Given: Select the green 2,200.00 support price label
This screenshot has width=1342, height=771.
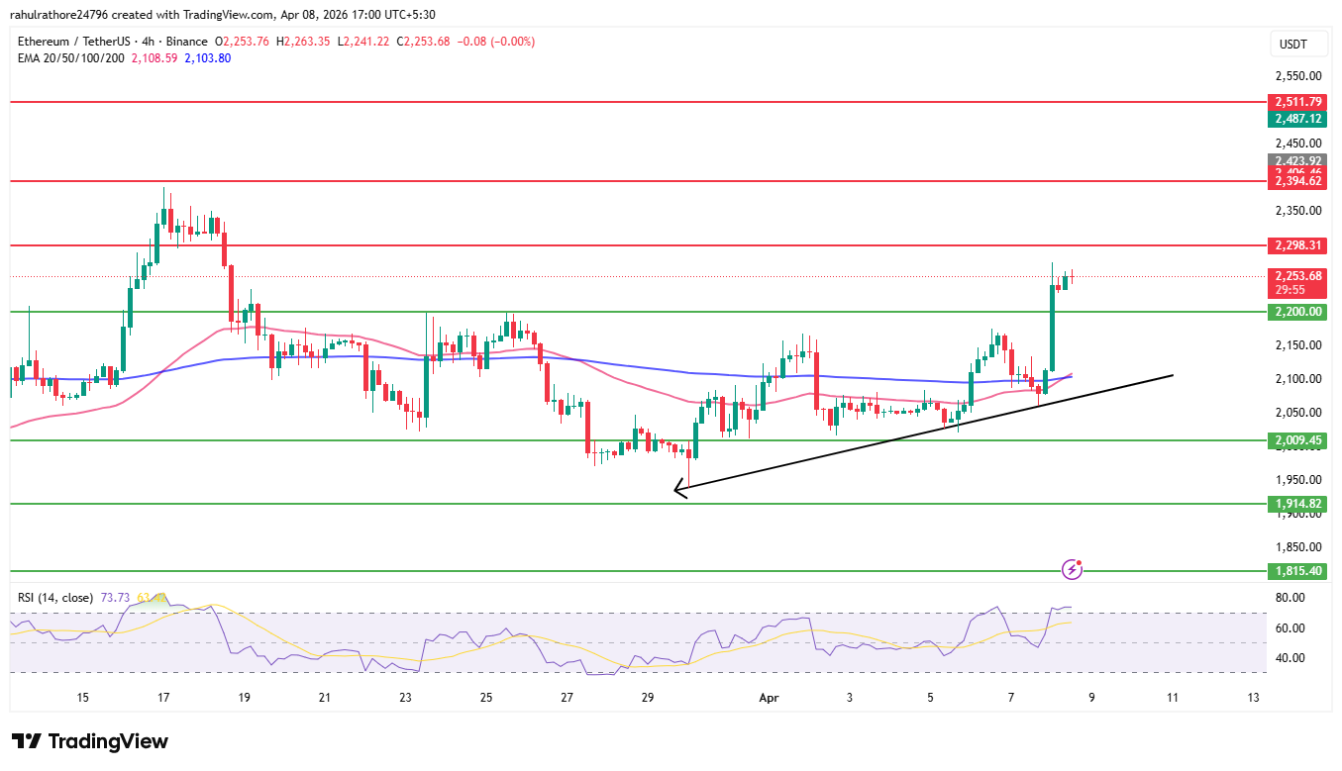Looking at the screenshot, I should (x=1297, y=312).
